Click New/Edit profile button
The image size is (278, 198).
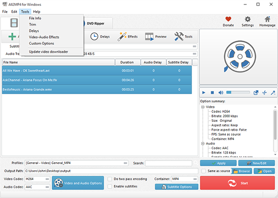point(257,163)
